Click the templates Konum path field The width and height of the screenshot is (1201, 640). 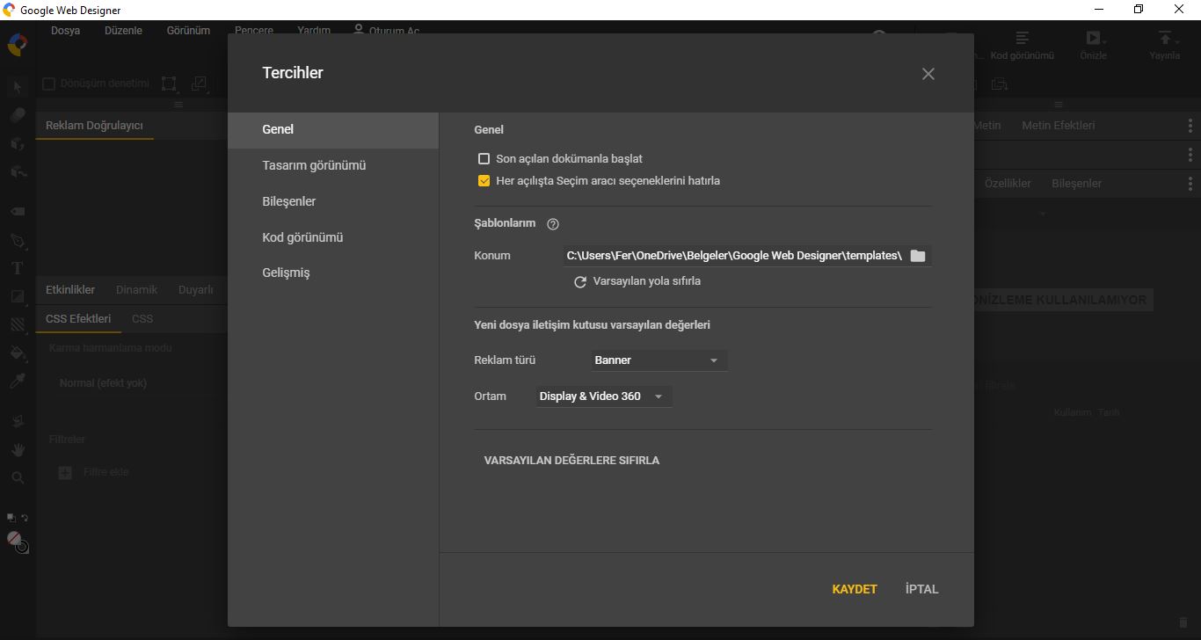[735, 256]
